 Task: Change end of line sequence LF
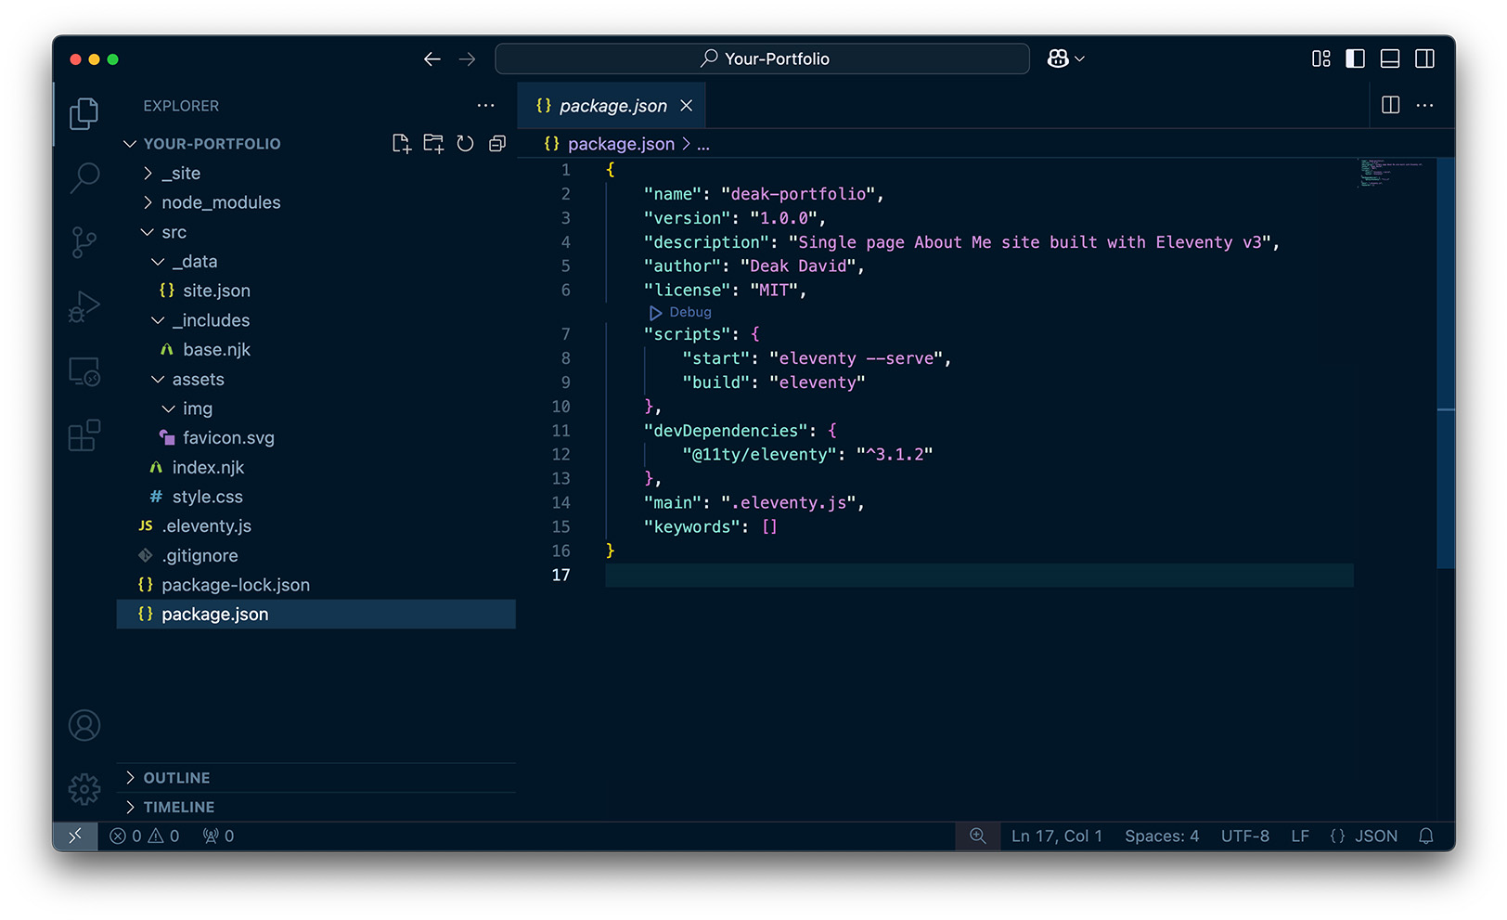click(1300, 836)
